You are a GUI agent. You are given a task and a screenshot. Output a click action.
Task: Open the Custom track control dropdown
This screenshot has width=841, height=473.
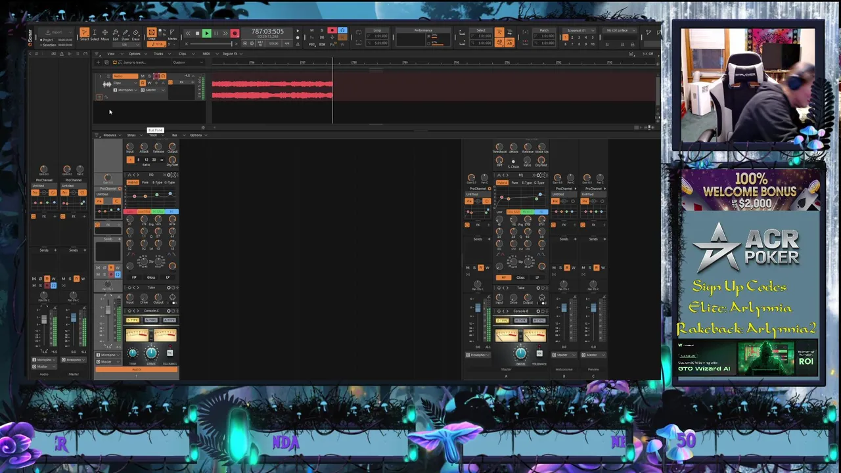tap(188, 62)
